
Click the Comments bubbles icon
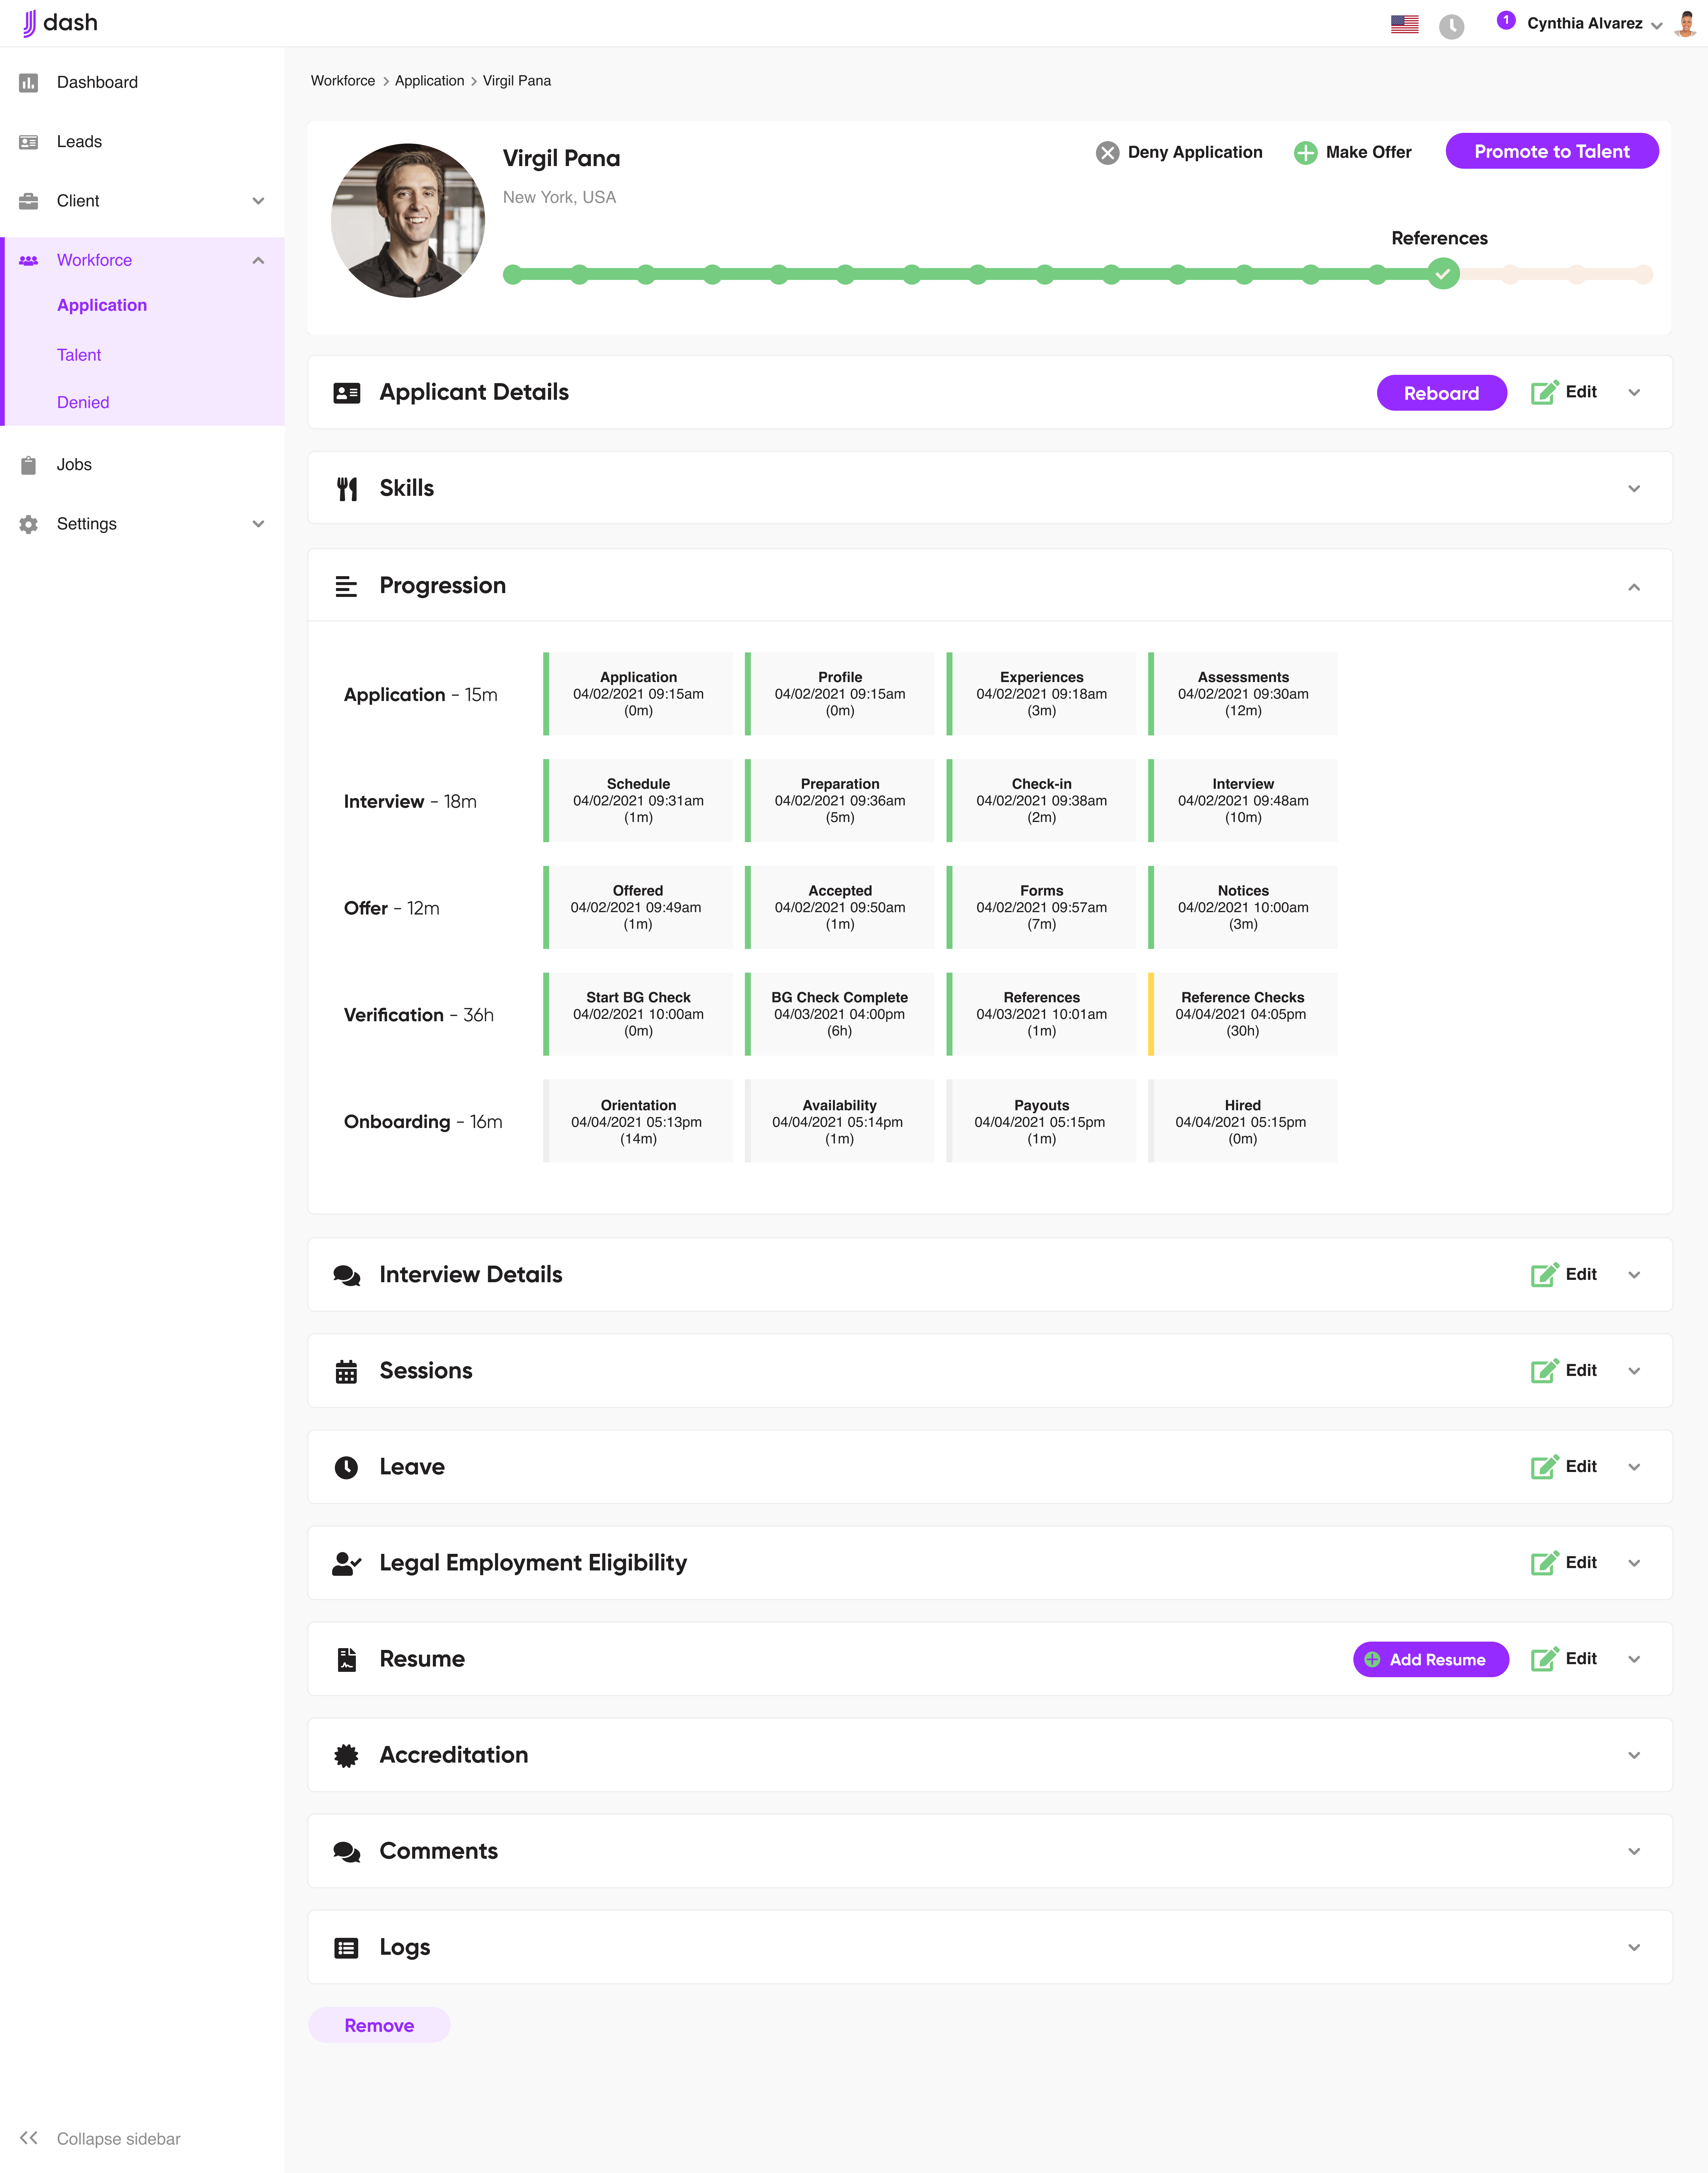347,1852
